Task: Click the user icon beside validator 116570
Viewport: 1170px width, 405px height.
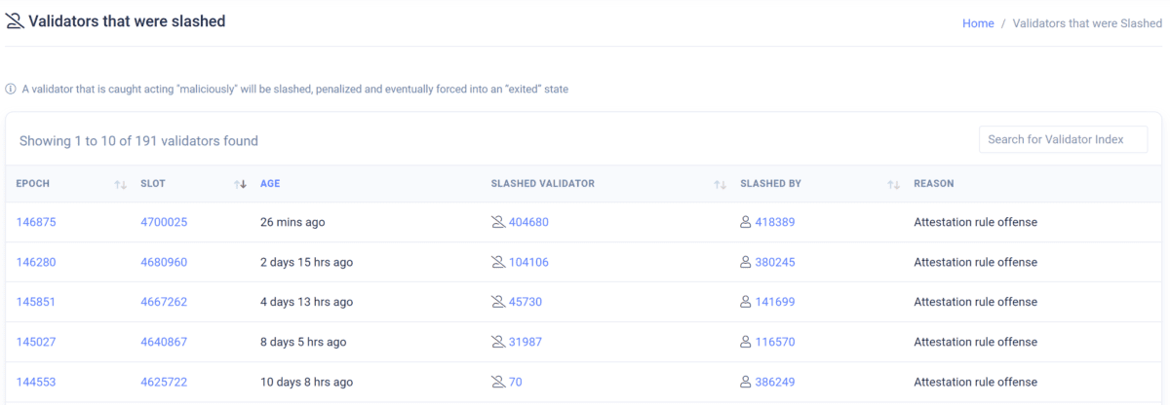Action: pyautogui.click(x=746, y=342)
